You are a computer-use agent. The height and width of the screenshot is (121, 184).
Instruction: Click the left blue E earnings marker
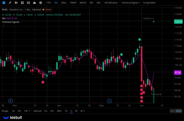point(11,101)
